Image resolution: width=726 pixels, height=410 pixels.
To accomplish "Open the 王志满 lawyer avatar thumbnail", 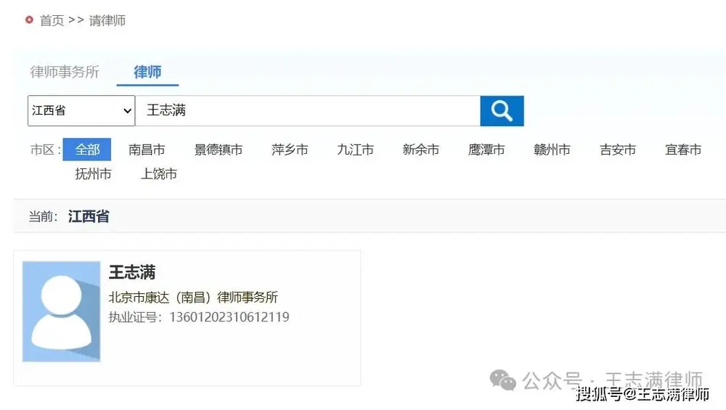I will pos(62,311).
